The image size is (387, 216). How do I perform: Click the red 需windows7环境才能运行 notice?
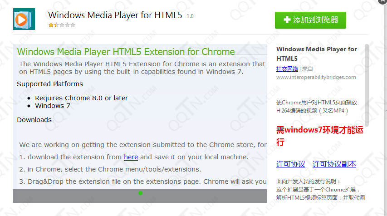click(320, 136)
